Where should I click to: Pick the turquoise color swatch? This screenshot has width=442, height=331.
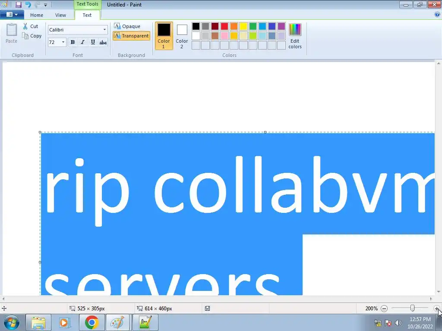(262, 26)
